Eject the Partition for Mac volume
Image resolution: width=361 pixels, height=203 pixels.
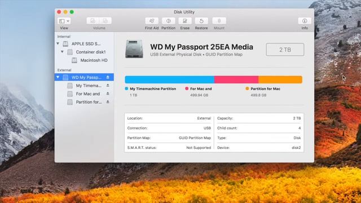click(108, 102)
